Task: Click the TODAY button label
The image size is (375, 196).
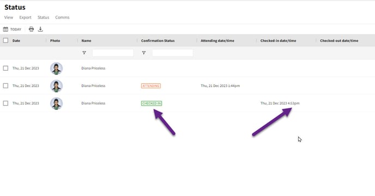Action: pos(16,29)
